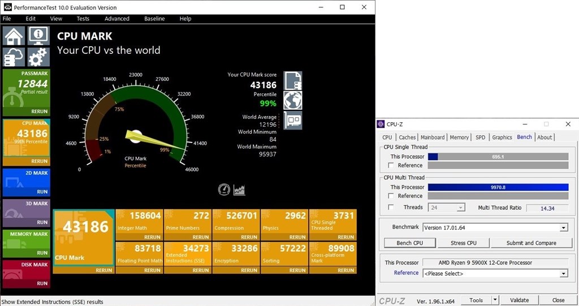Open the settings gears icon
Screen dimensions: 579x306
[38, 57]
